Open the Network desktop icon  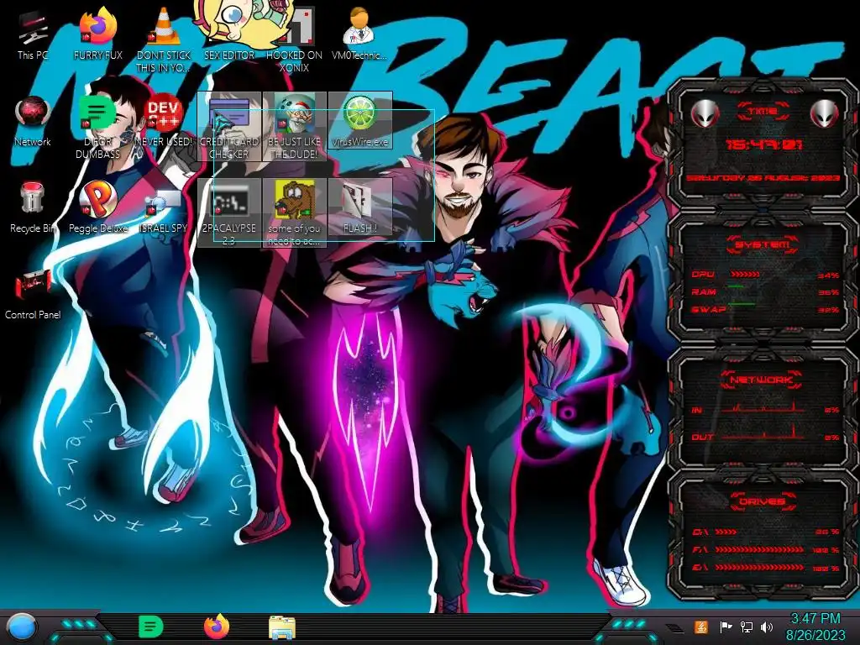pos(33,122)
